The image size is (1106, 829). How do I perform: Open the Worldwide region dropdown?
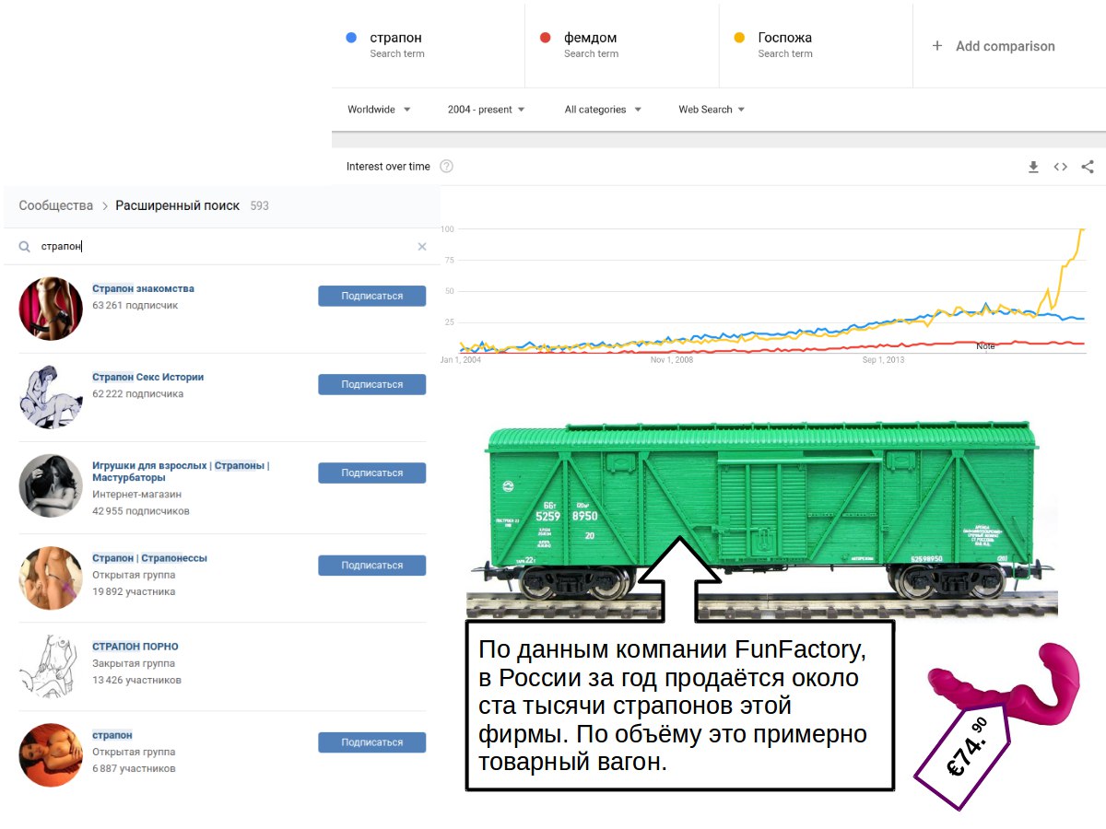point(379,110)
